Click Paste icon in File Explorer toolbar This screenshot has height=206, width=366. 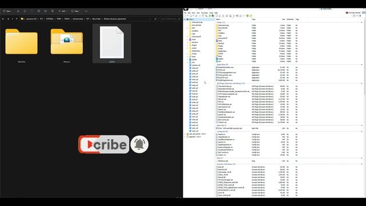pos(32,11)
